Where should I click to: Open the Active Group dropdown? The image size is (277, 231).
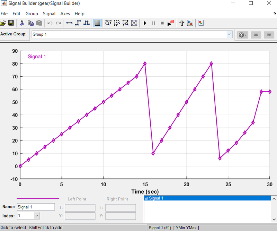coord(229,35)
